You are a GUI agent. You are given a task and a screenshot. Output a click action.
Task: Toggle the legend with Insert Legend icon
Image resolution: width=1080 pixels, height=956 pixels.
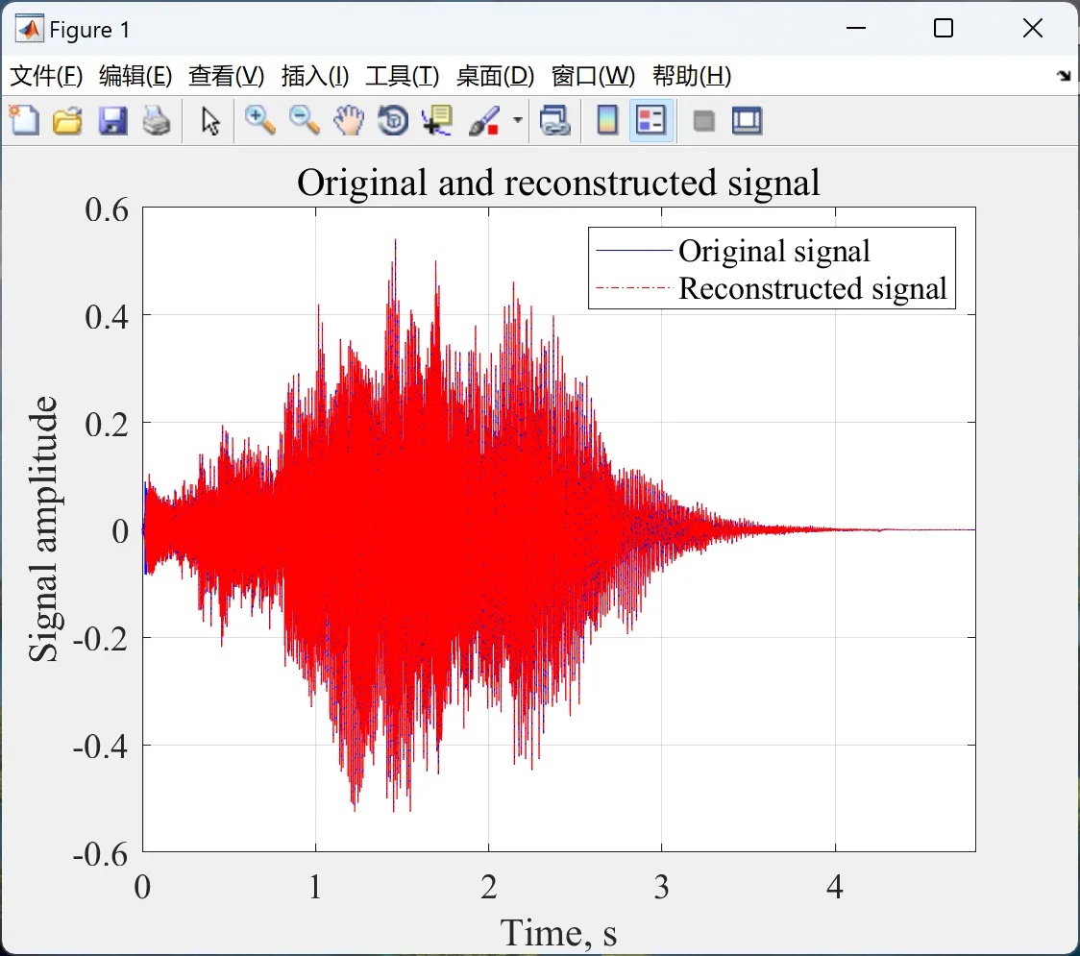[x=650, y=120]
